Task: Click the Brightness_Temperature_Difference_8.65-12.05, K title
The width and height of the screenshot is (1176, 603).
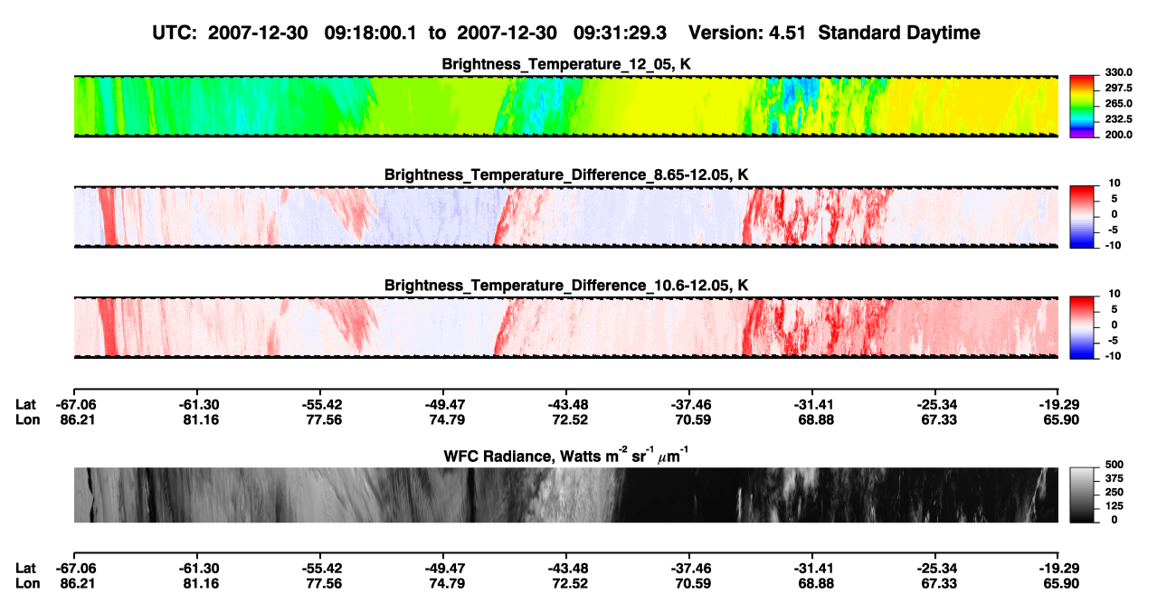Action: tap(566, 174)
